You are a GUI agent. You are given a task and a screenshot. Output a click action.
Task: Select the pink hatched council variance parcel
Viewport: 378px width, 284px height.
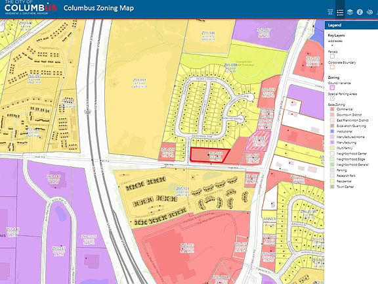[259, 141]
